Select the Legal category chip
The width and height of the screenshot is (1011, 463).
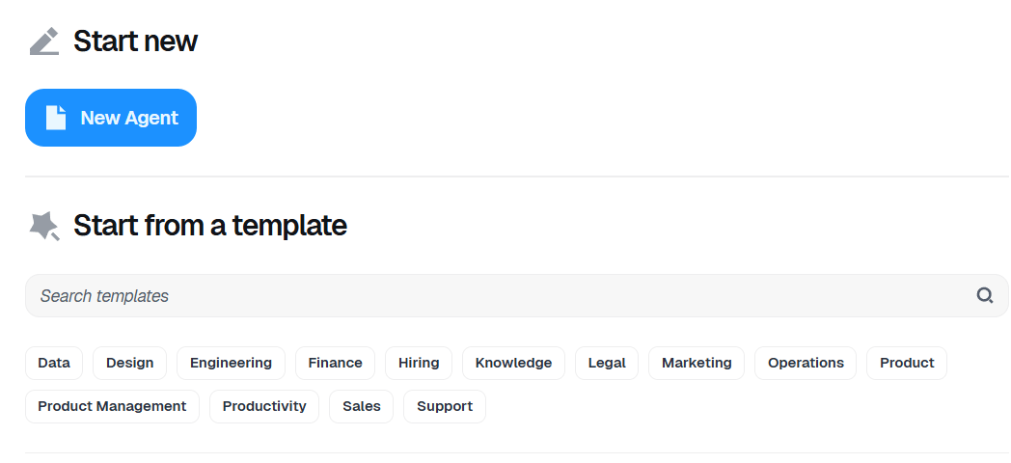607,363
